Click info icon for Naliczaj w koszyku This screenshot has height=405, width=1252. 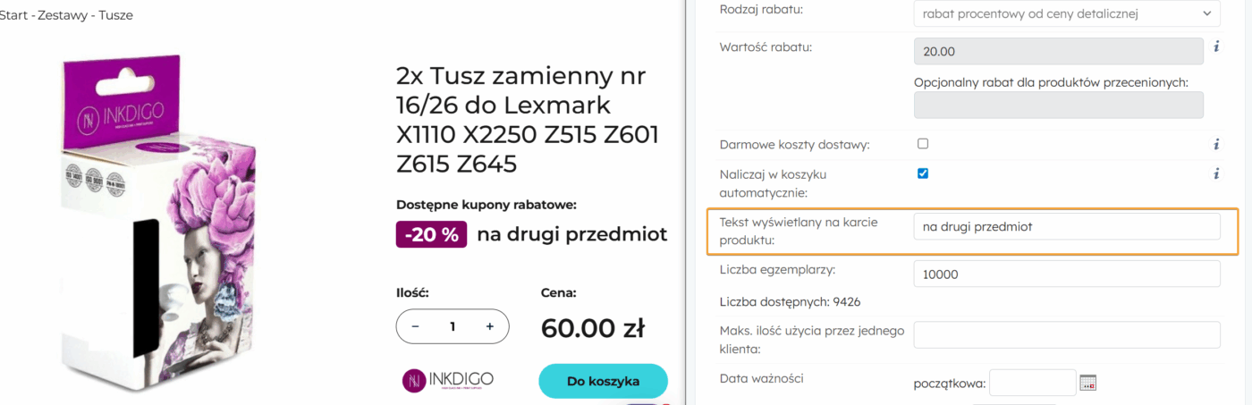(1216, 174)
